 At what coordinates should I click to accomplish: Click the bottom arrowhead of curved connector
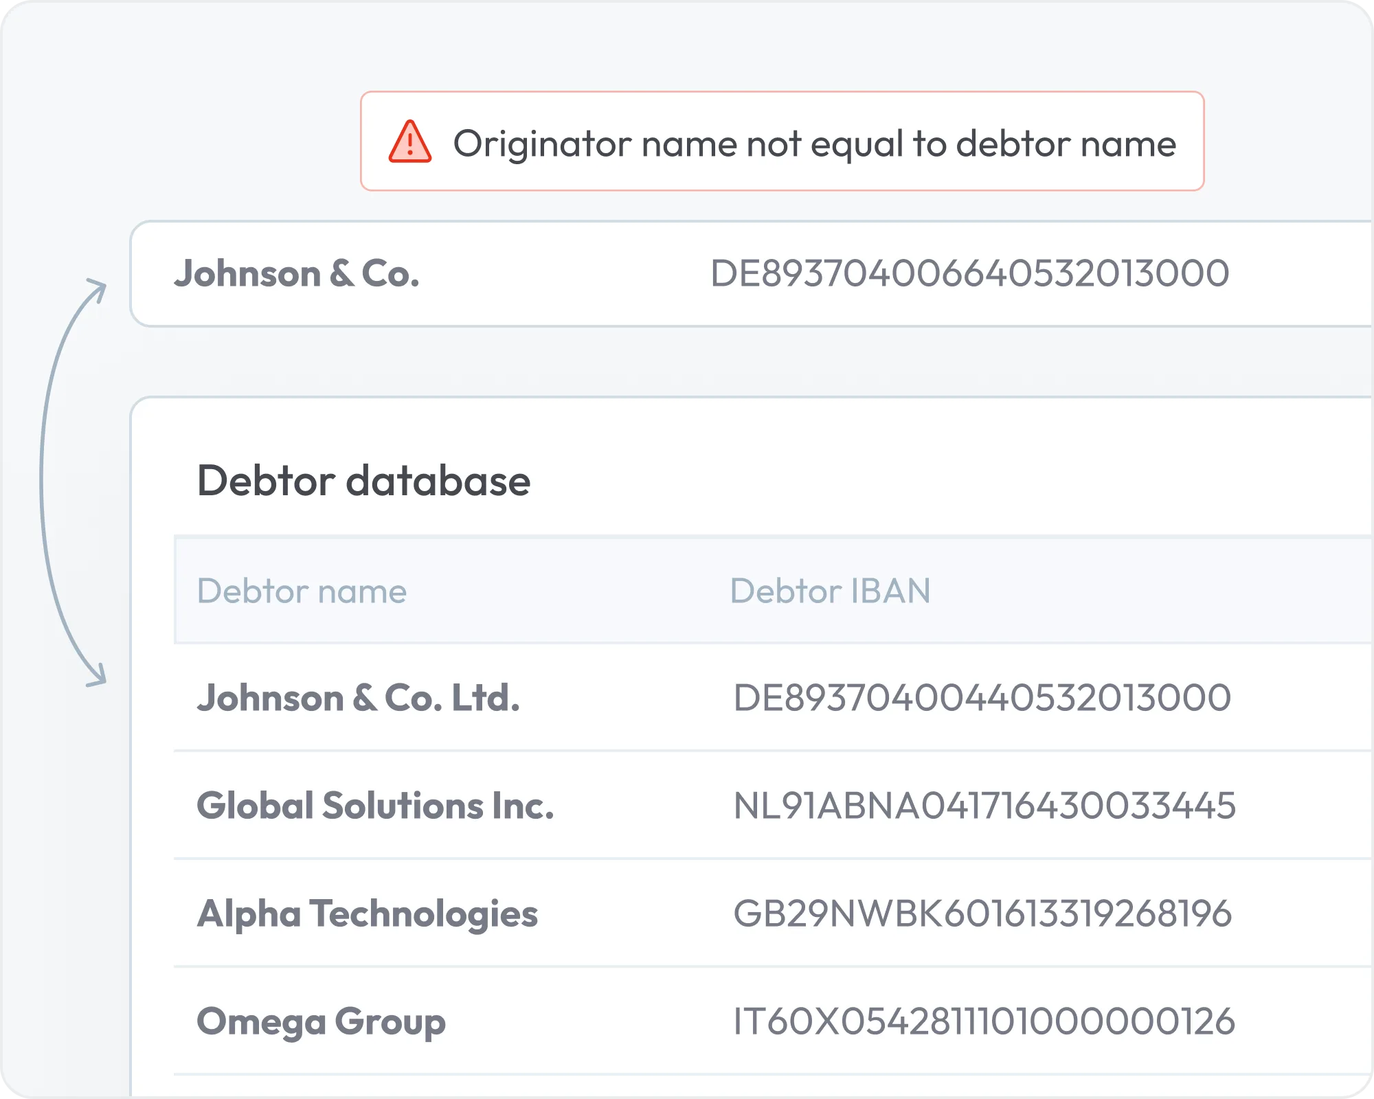[x=96, y=675]
